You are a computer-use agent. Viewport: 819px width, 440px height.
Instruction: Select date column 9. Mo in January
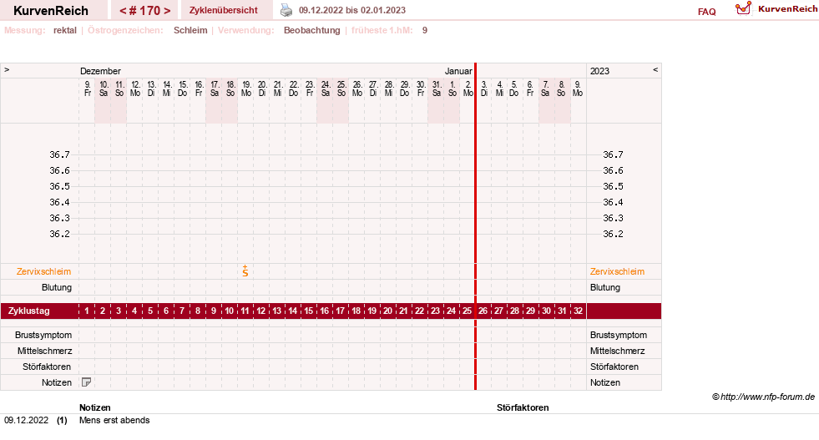pyautogui.click(x=577, y=89)
